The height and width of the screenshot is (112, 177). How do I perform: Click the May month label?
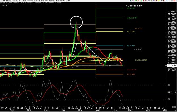pos(165,110)
